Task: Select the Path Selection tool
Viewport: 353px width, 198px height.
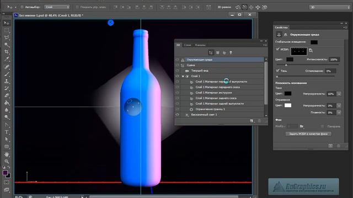Action: 7,139
